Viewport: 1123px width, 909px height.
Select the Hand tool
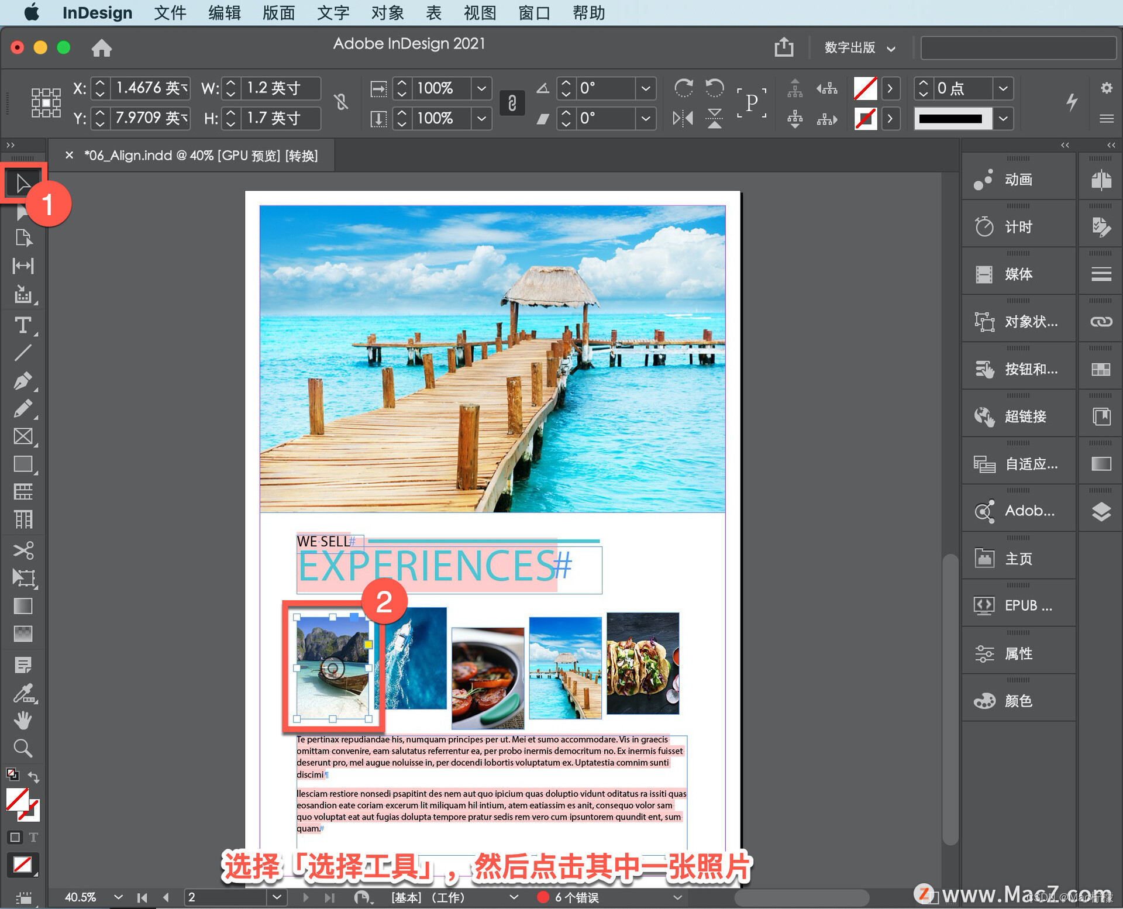point(23,720)
